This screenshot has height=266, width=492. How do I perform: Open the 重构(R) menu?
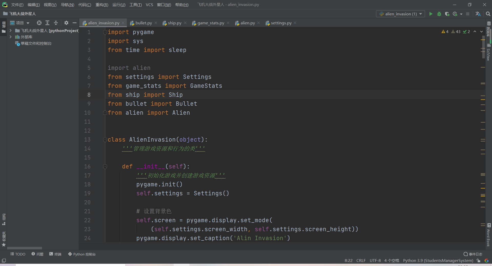pos(102,5)
